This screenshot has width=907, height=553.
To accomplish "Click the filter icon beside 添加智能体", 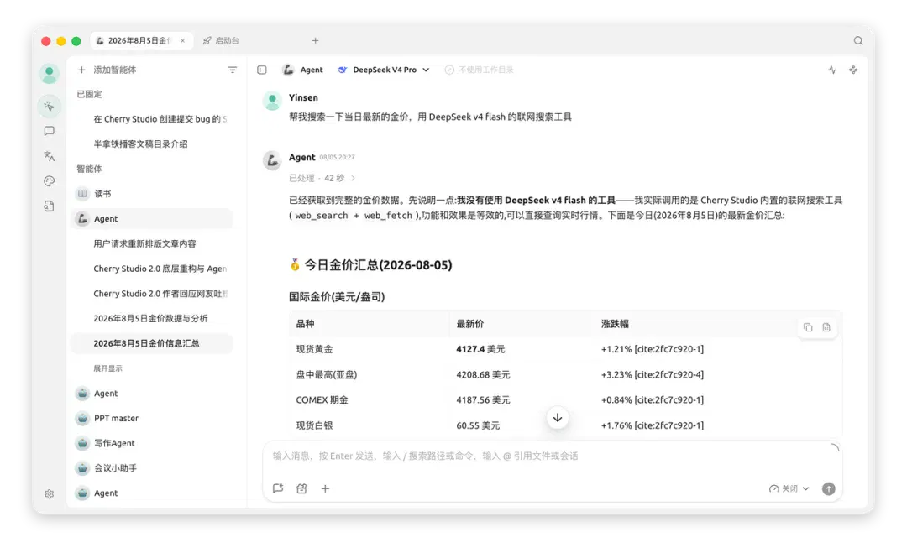I will 233,70.
